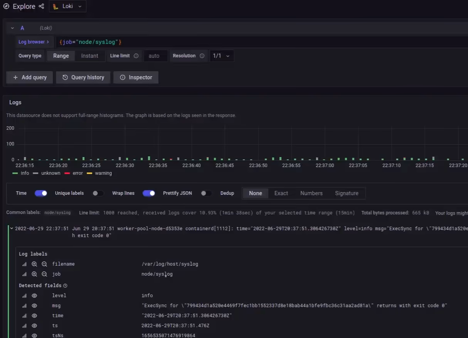Select Exact deduplication mode

tap(281, 193)
